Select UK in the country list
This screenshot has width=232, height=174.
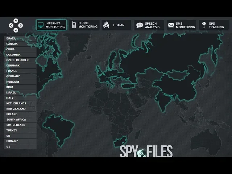[x=20, y=136]
